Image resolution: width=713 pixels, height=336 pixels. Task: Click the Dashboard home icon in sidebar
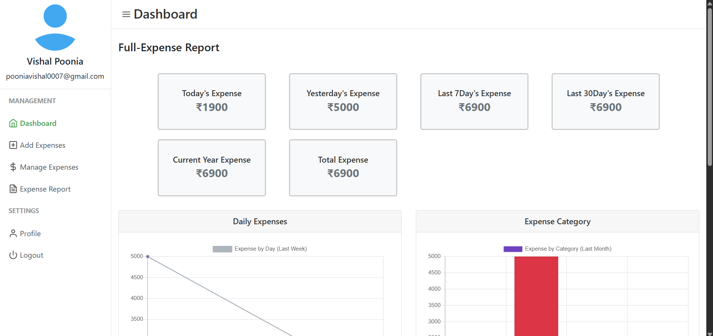(x=13, y=123)
